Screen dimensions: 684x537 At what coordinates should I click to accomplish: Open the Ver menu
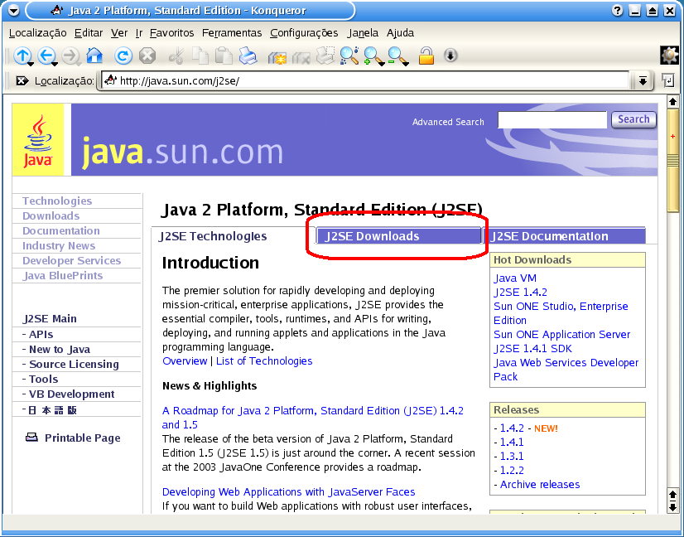coord(119,33)
